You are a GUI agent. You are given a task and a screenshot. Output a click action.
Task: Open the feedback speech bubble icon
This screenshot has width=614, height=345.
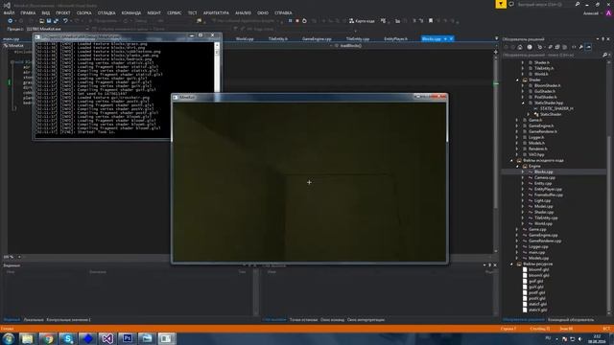click(511, 4)
